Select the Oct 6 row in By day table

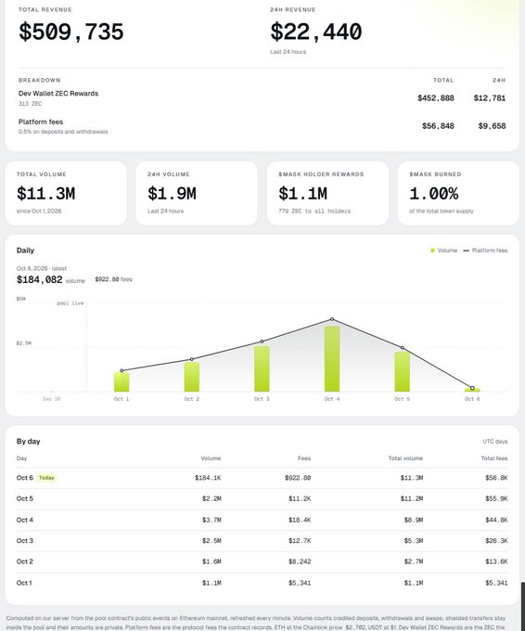click(x=262, y=478)
